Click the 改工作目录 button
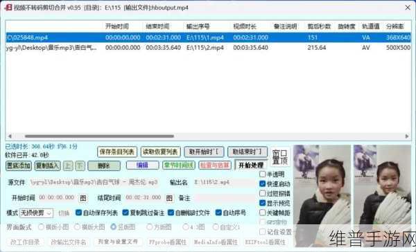Viewport: 416px width, 252px height. 25,242
